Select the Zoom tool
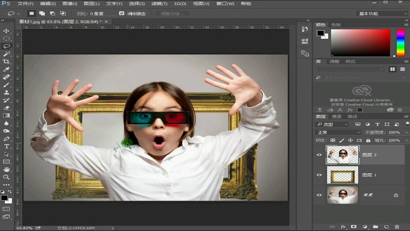 tap(6, 177)
